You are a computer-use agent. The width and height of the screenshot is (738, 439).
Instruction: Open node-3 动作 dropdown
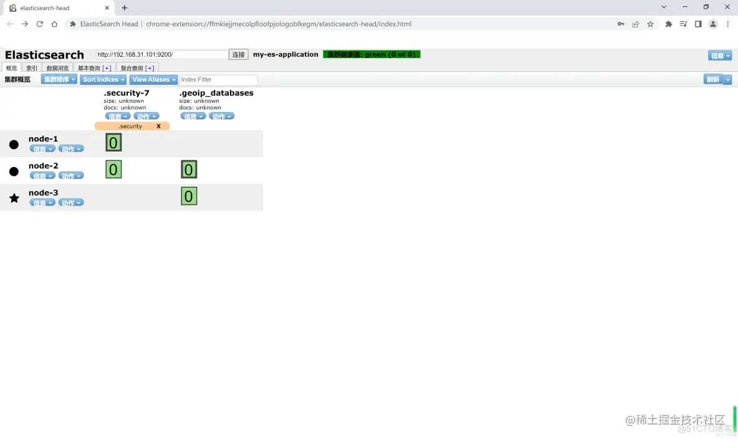pos(71,203)
